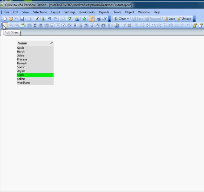Select Sachin in the Name list
204x192 pixels.
(35, 67)
